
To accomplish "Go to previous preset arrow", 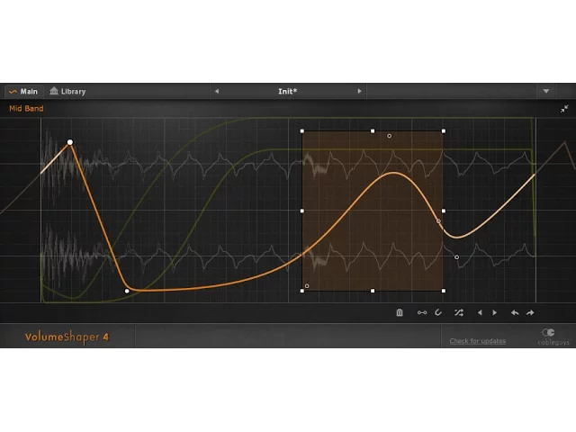I will coord(217,91).
